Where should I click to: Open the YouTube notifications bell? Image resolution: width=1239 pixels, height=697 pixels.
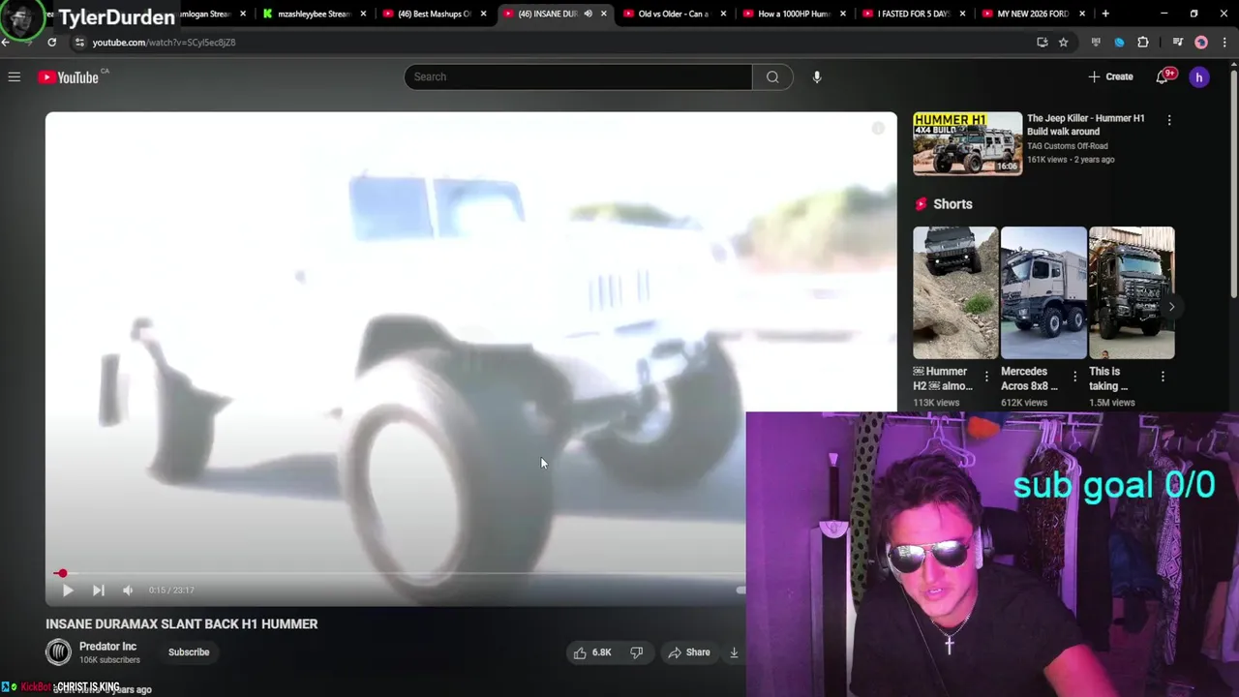pyautogui.click(x=1163, y=76)
